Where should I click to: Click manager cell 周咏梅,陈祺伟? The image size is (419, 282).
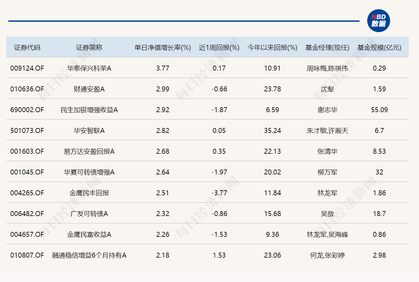(327, 68)
